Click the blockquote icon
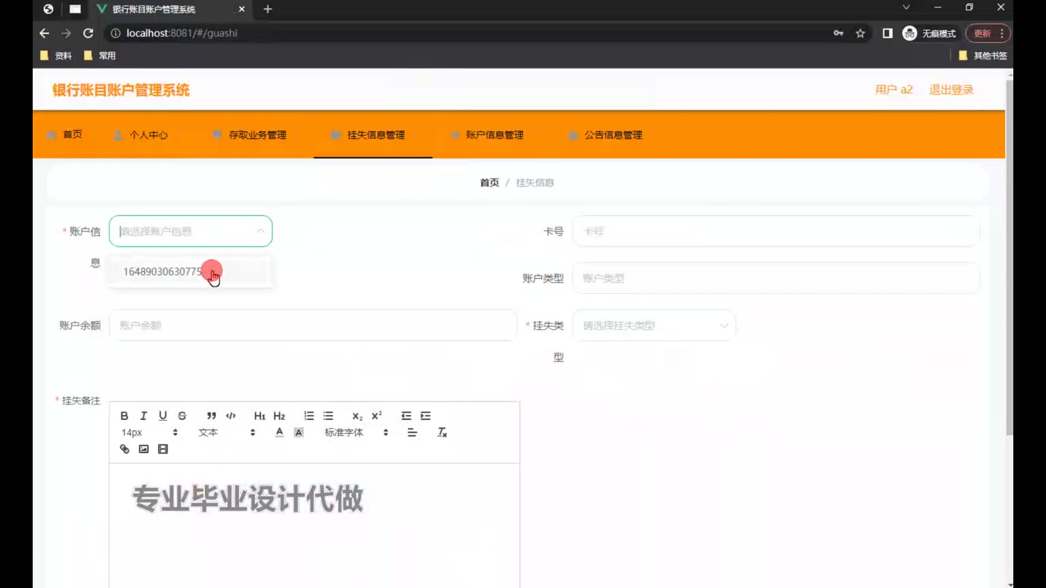The width and height of the screenshot is (1046, 588). pos(211,416)
